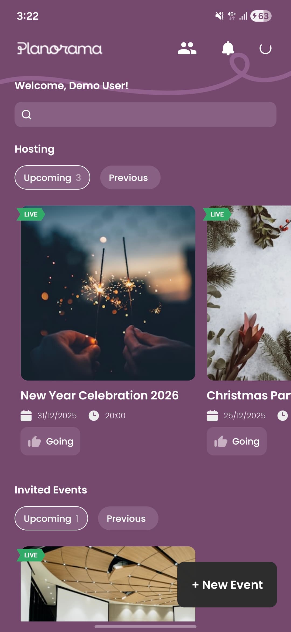Image resolution: width=291 pixels, height=632 pixels.
Task: Open notifications bell icon
Action: (x=228, y=48)
